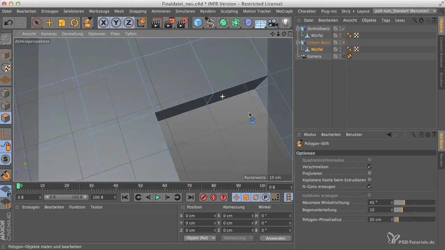Collapse the Untere Basis tree node
The width and height of the screenshot is (445, 250).
[x=298, y=42]
